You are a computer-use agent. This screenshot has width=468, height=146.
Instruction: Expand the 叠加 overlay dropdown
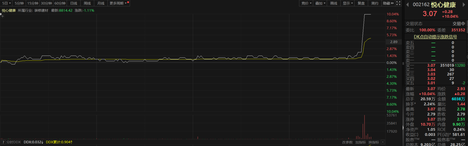pyautogui.click(x=320, y=3)
